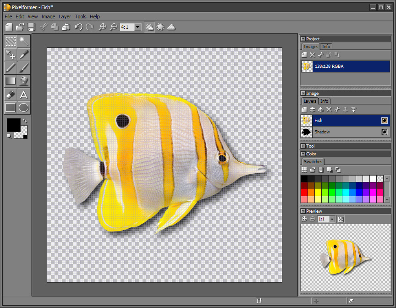Delete the layer using the Layers panel X icon

329,110
